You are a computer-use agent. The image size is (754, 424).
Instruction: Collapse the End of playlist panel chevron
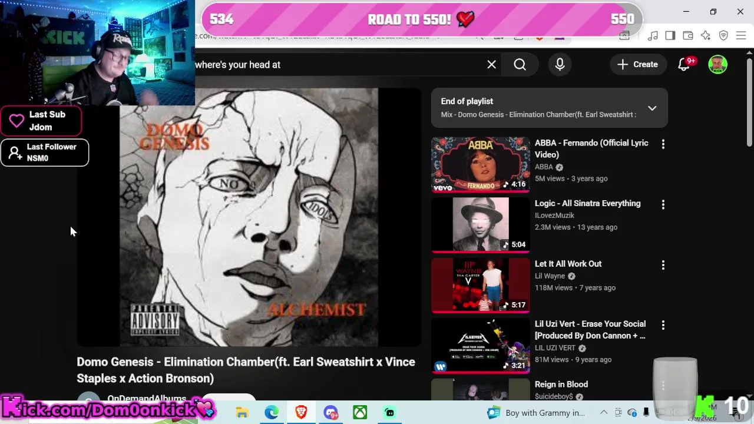[x=652, y=108]
